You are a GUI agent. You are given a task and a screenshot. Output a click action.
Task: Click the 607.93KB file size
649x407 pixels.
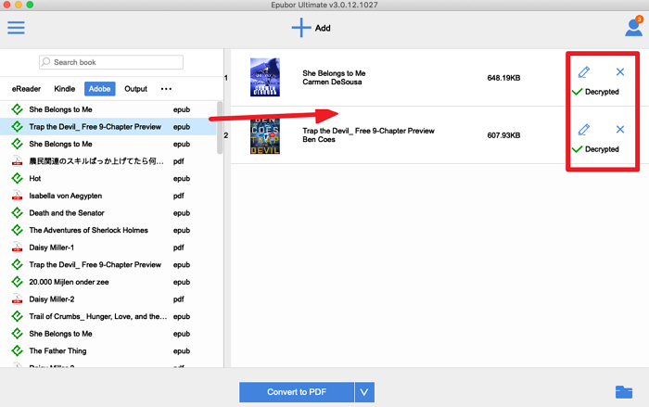pyautogui.click(x=503, y=135)
